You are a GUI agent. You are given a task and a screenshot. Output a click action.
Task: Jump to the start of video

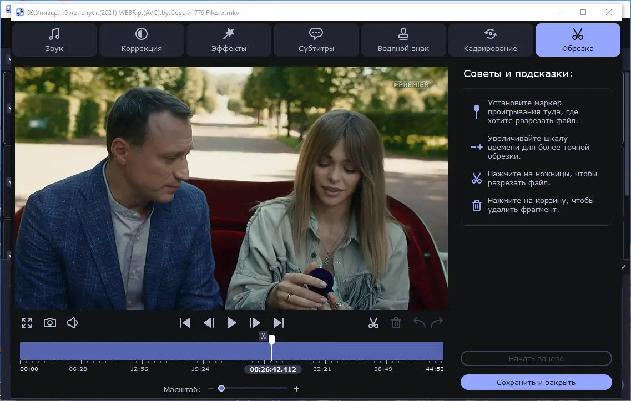[185, 323]
